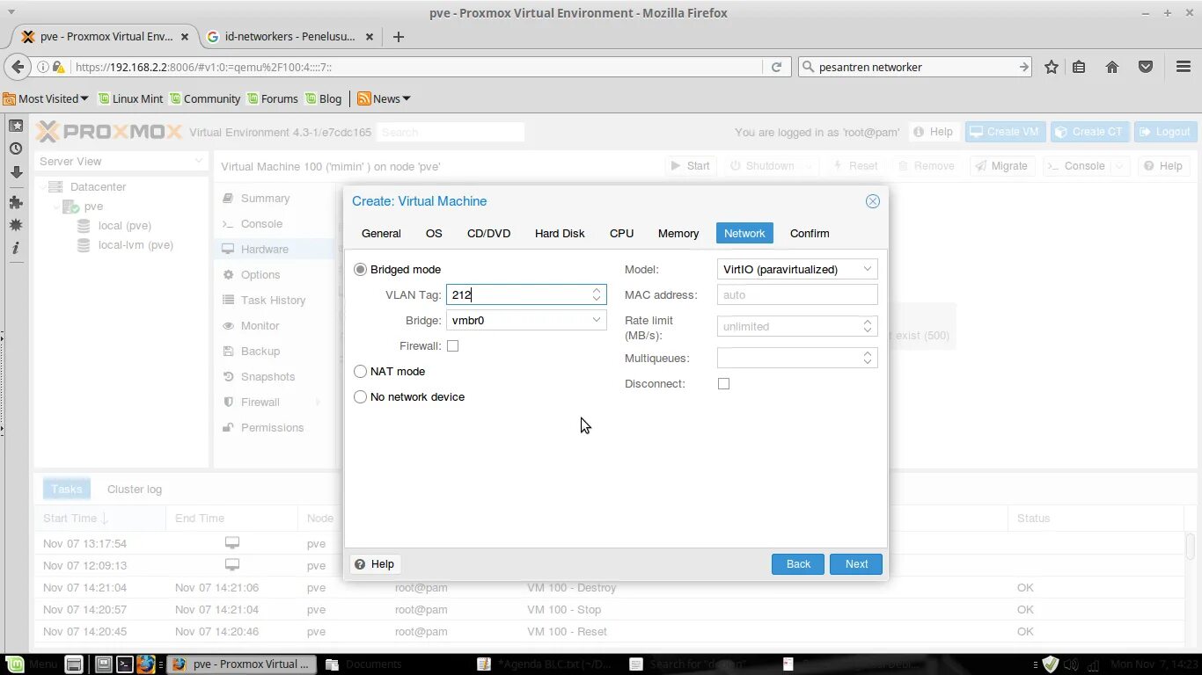Open the Firefox home icon
The image size is (1202, 675).
(x=1112, y=67)
